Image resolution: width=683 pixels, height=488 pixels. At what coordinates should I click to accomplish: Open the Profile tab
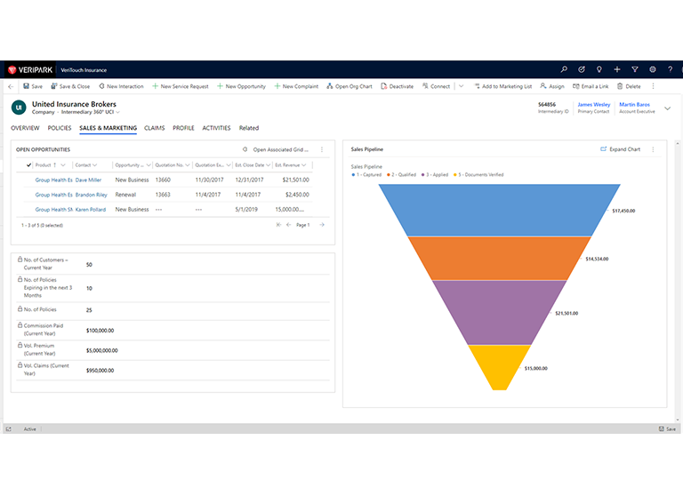183,128
